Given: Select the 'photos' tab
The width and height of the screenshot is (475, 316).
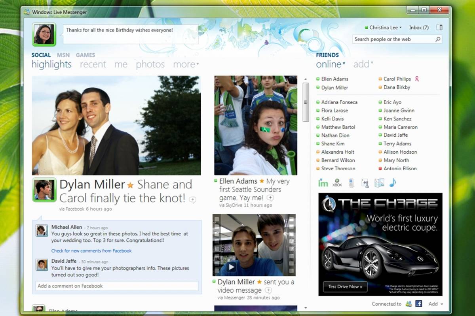Looking at the screenshot, I should pos(150,64).
